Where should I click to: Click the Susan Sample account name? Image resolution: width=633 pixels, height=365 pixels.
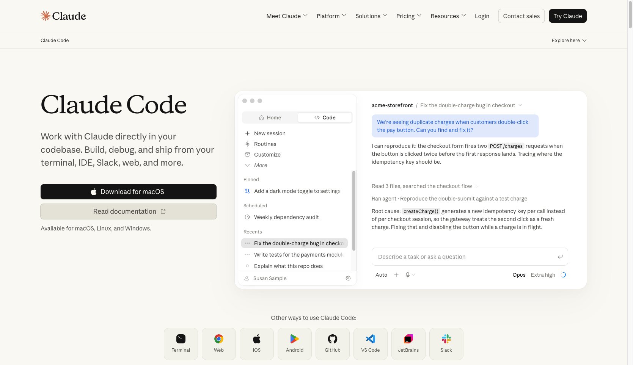(x=270, y=278)
